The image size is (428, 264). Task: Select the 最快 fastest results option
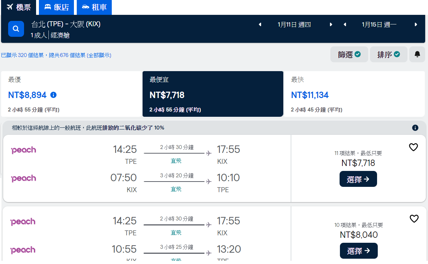354,94
